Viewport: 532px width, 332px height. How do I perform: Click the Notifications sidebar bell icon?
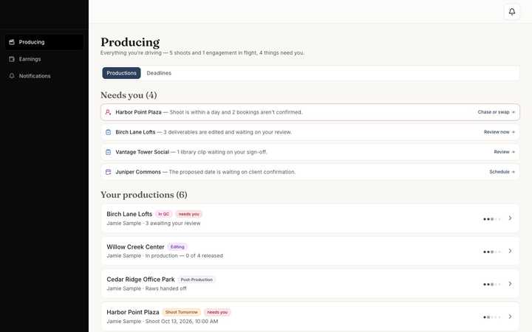(12, 76)
